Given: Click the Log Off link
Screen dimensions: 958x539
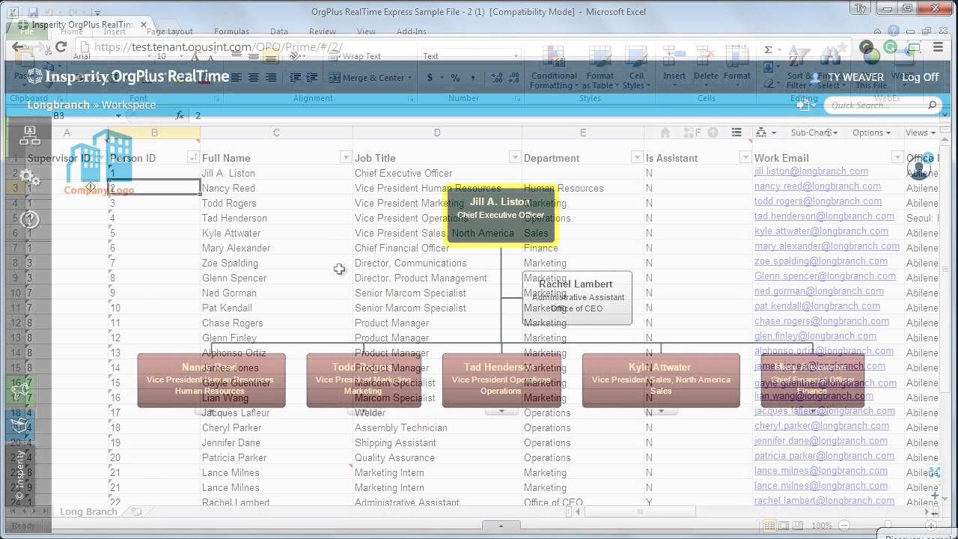Looking at the screenshot, I should 921,77.
